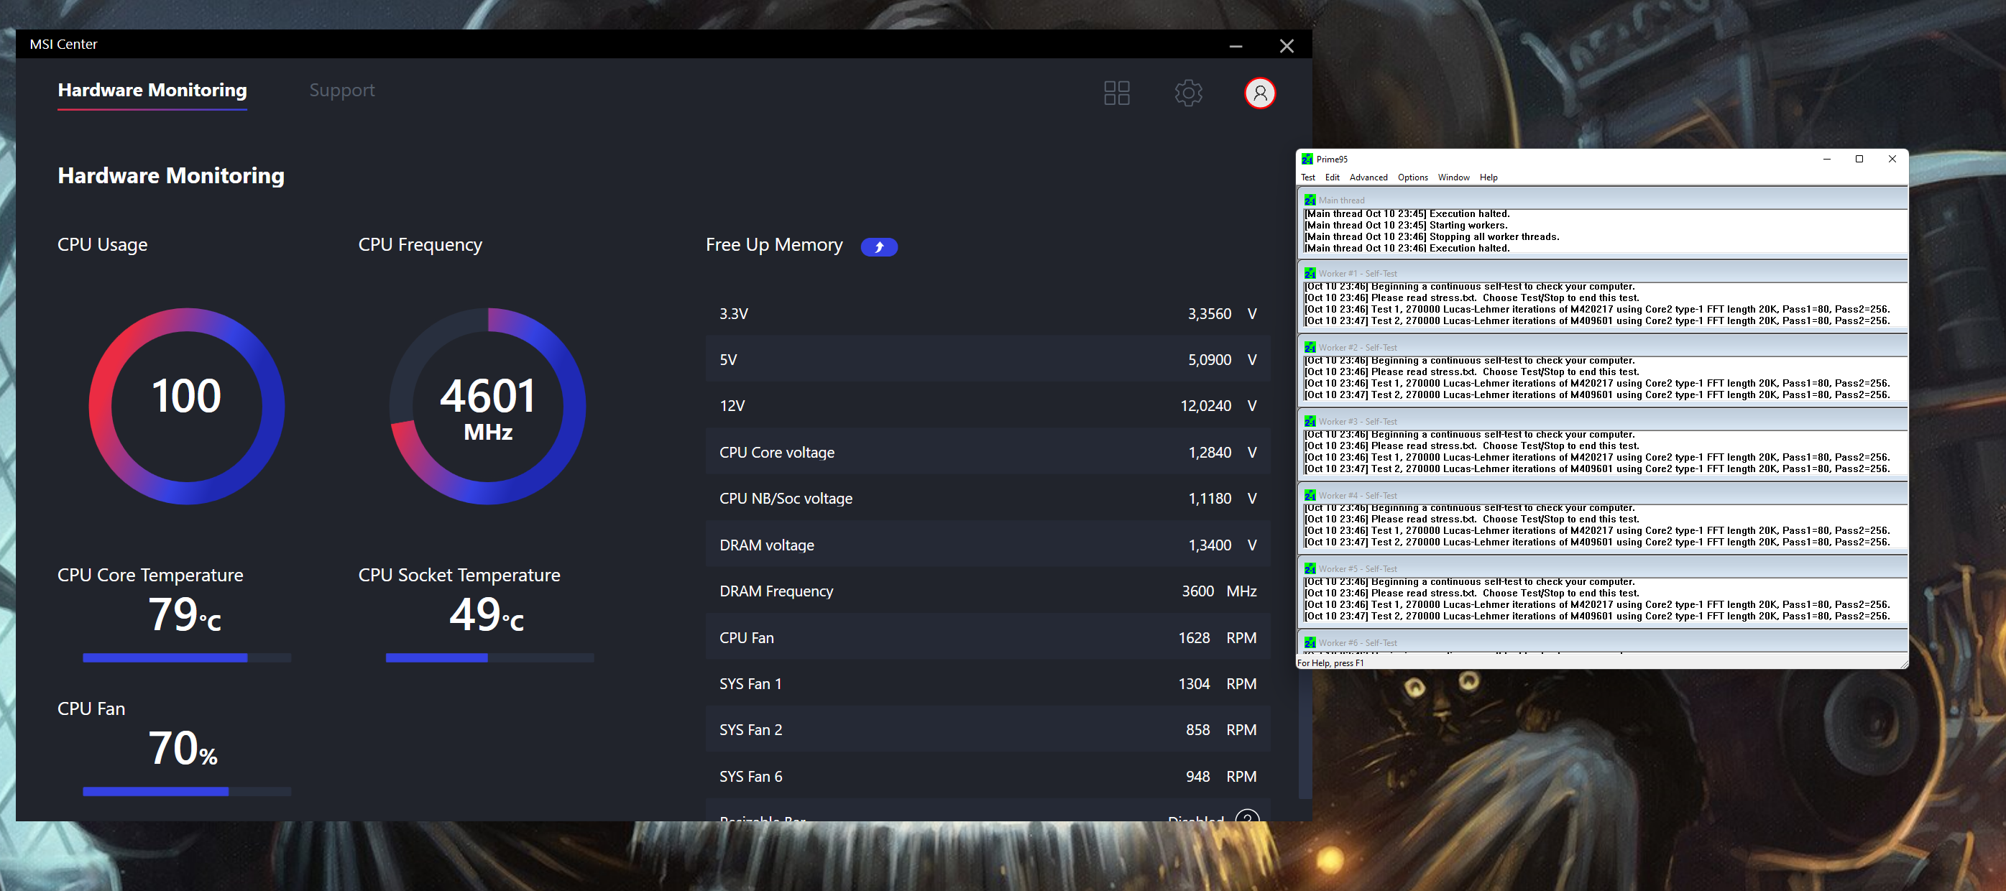2006x891 pixels.
Task: Click Worker #1 Self-Test window icon
Action: point(1310,273)
